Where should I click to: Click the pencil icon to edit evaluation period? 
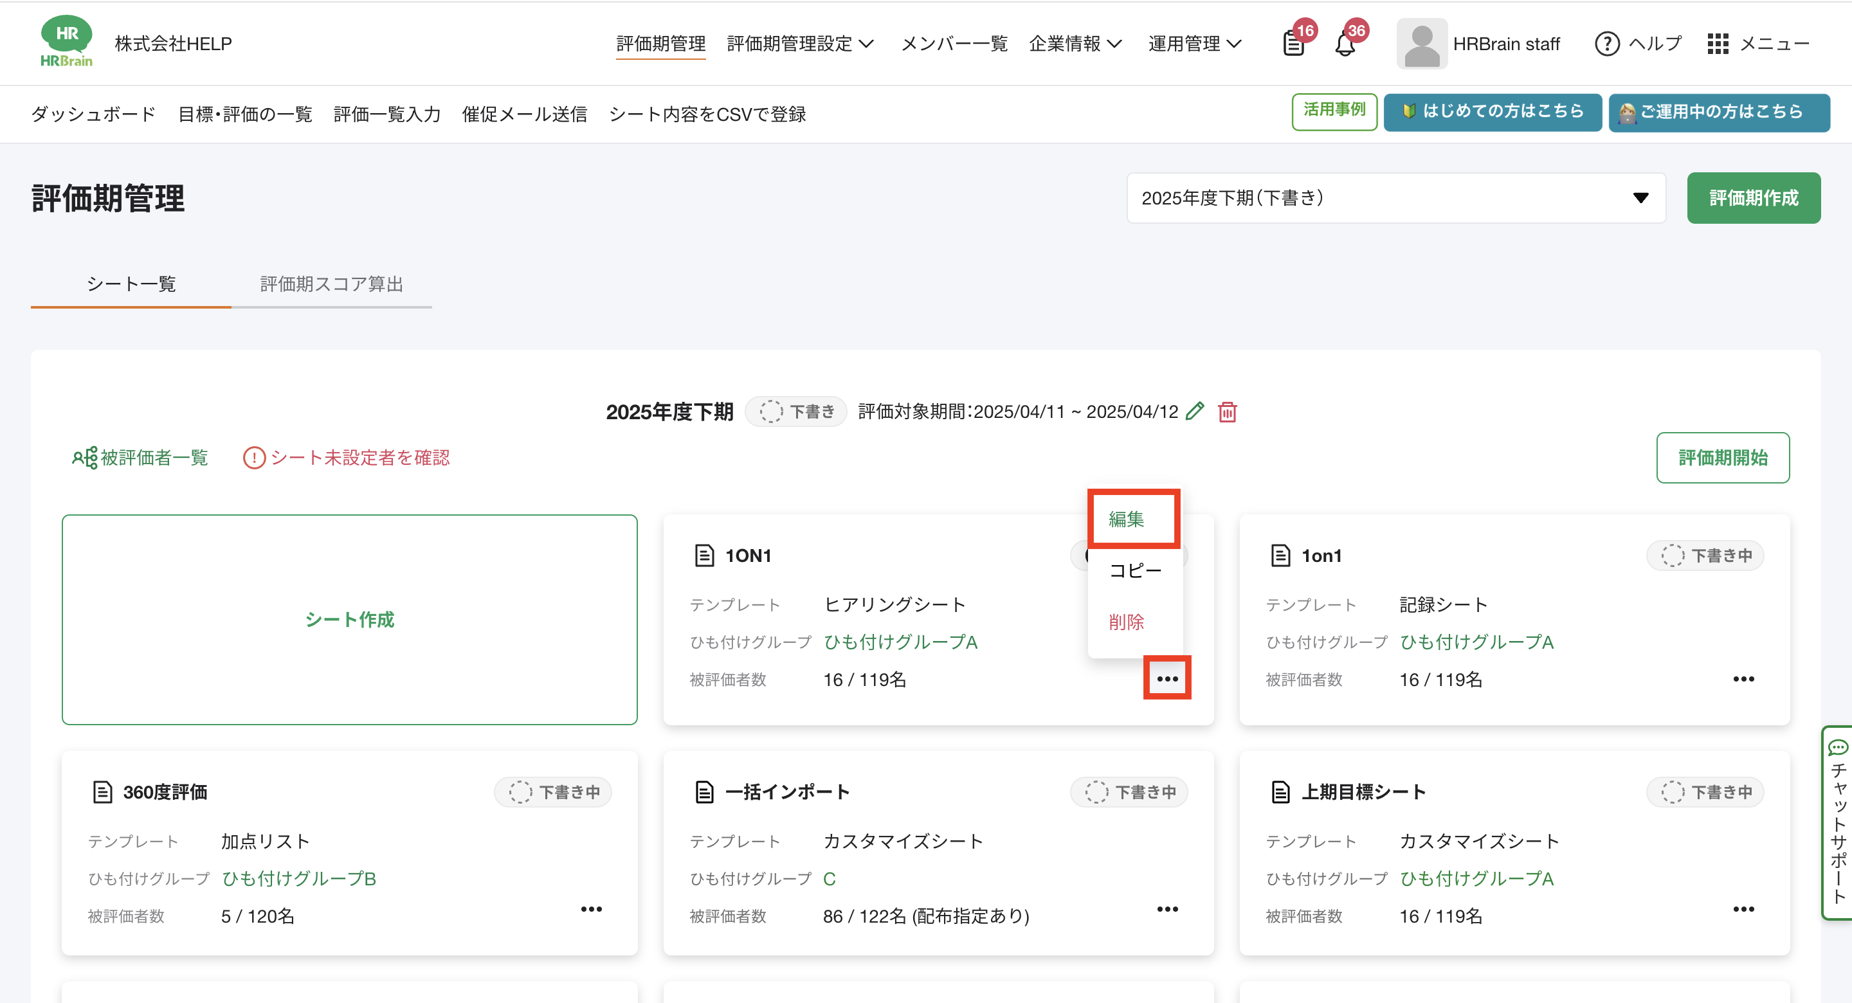[1194, 411]
